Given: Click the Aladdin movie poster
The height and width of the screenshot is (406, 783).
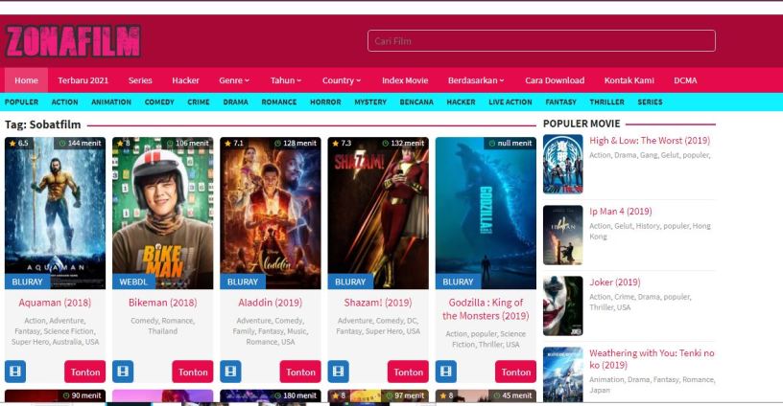Looking at the screenshot, I should pyautogui.click(x=271, y=213).
